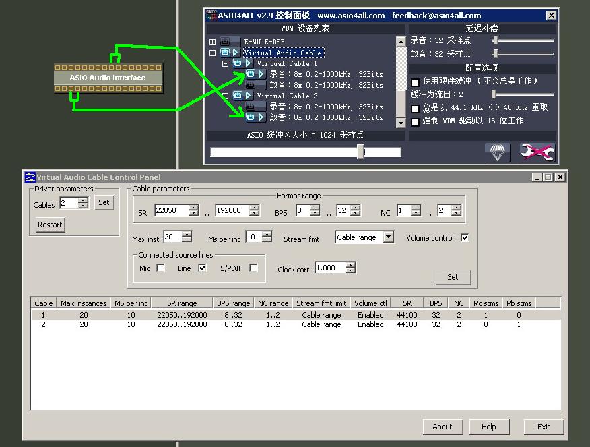Sort by the Max instances column header
The image size is (590, 447).
[84, 303]
